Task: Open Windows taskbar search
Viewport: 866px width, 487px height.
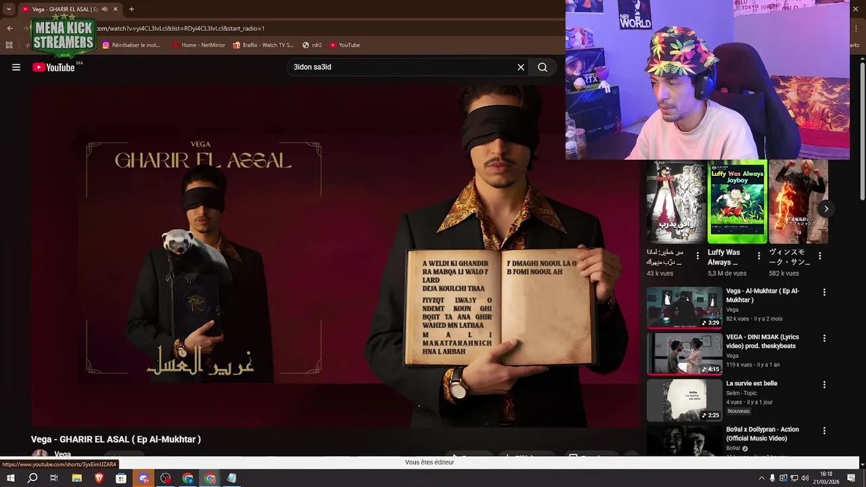Action: pos(32,478)
